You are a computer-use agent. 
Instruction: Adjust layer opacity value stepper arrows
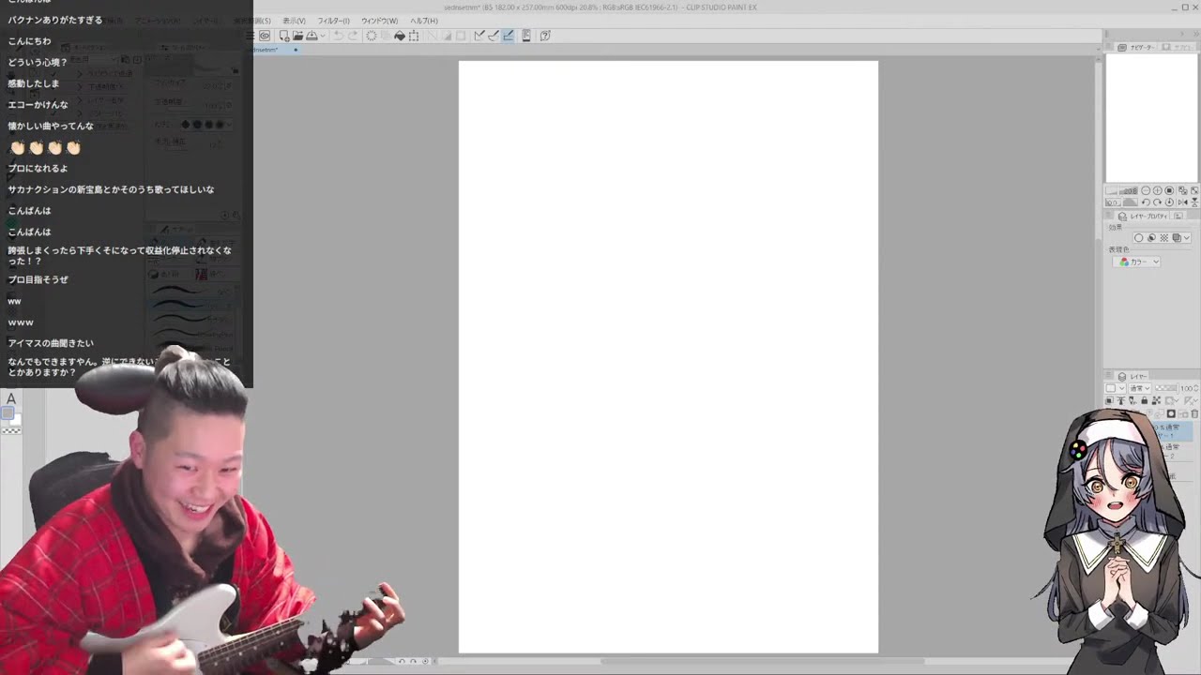[x=1195, y=388]
